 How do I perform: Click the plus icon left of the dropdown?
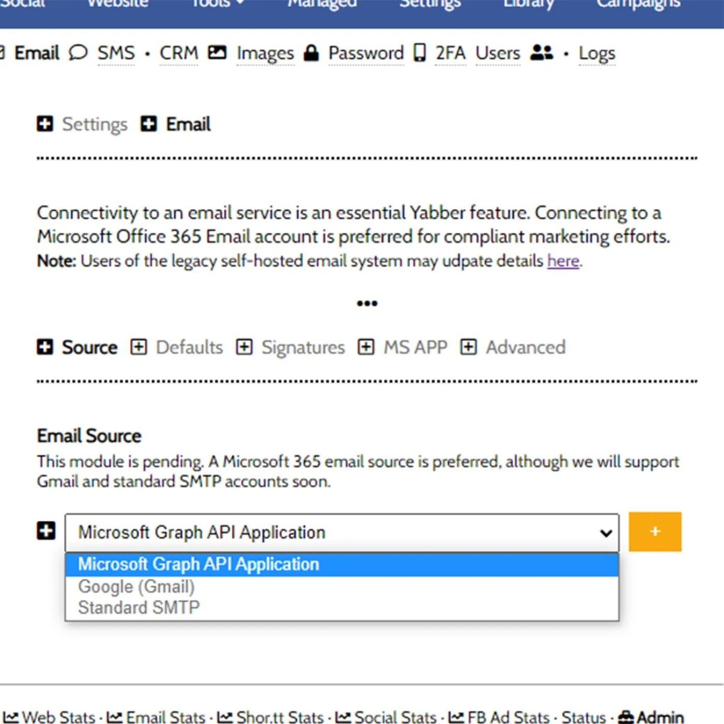pos(46,531)
